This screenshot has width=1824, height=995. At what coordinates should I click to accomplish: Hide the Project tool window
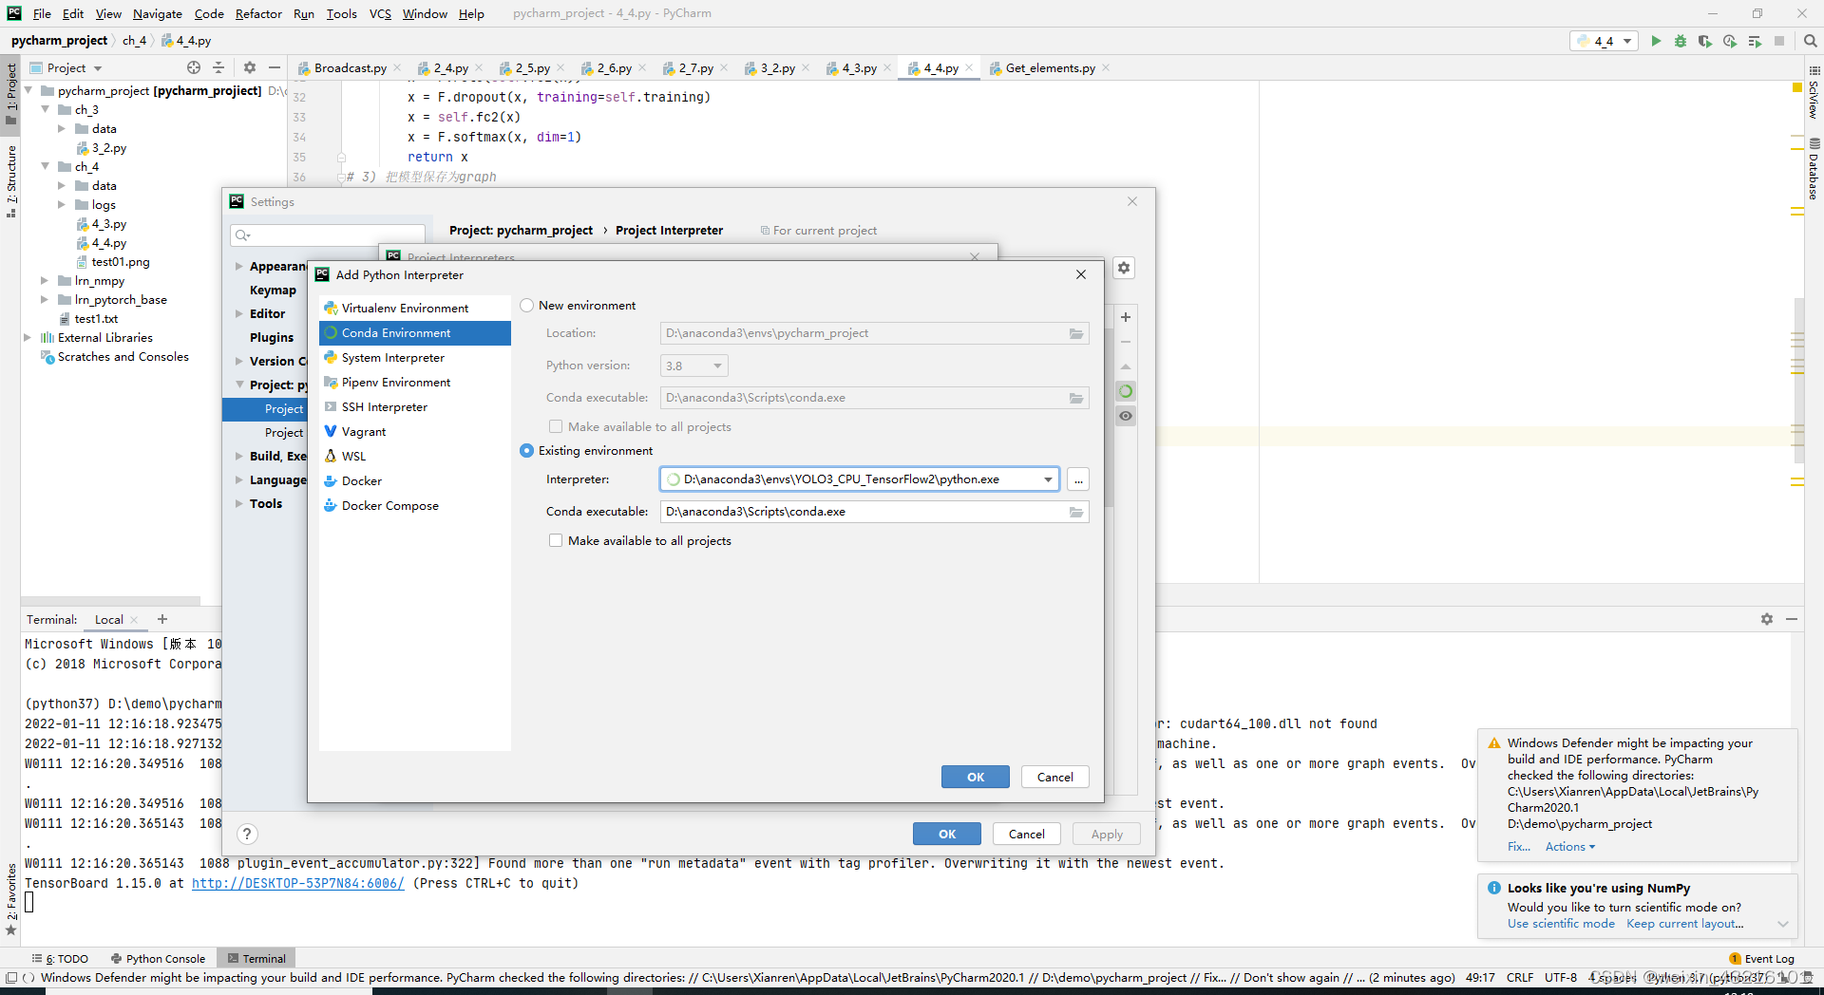pyautogui.click(x=275, y=67)
